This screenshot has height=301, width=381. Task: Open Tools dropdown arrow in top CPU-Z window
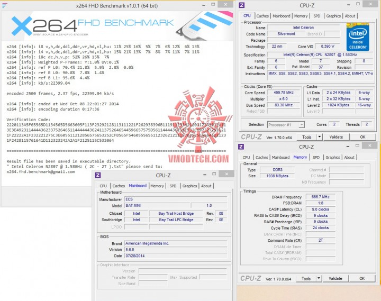point(320,137)
